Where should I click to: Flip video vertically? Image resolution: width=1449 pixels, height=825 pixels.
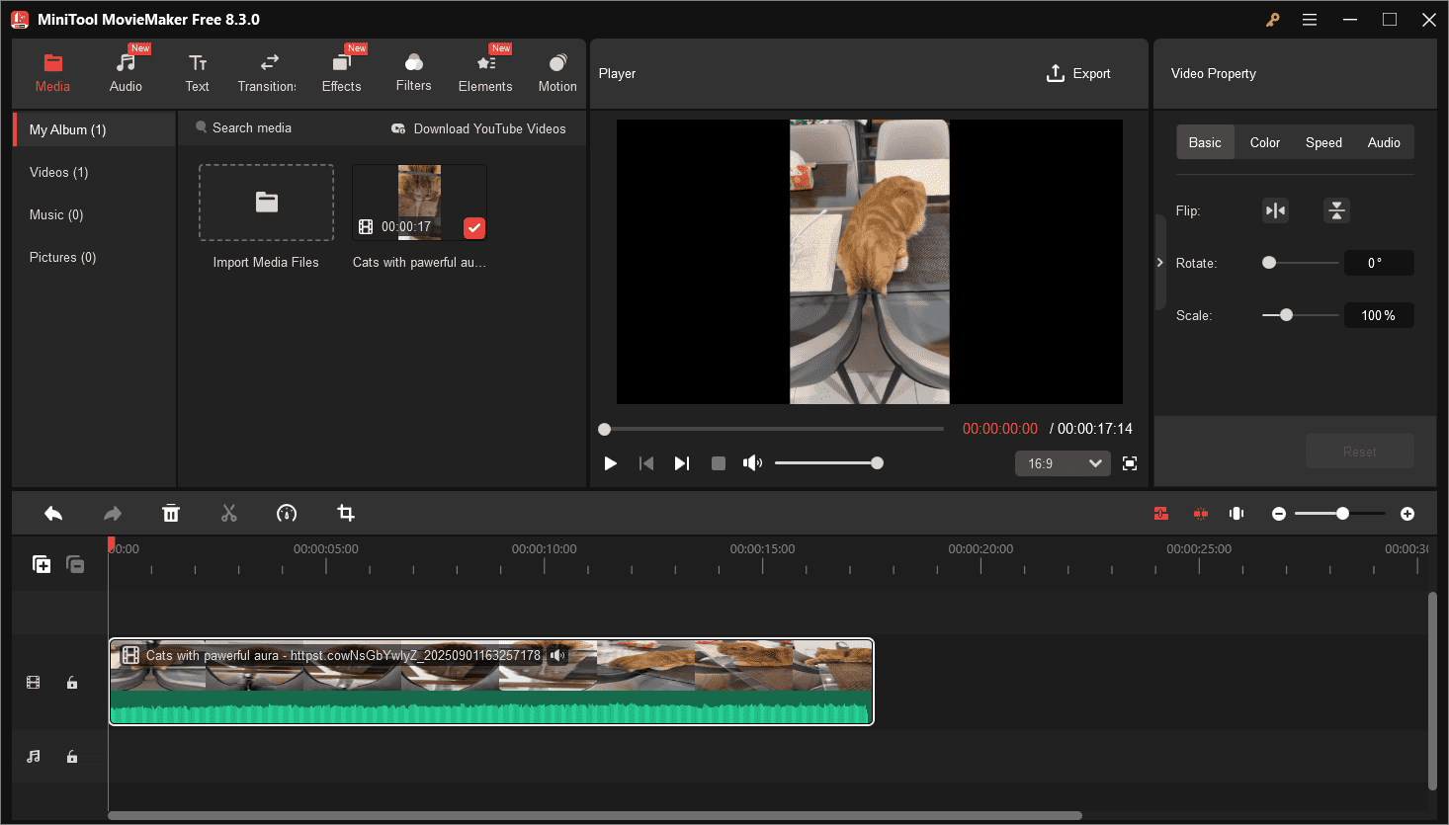pyautogui.click(x=1336, y=210)
